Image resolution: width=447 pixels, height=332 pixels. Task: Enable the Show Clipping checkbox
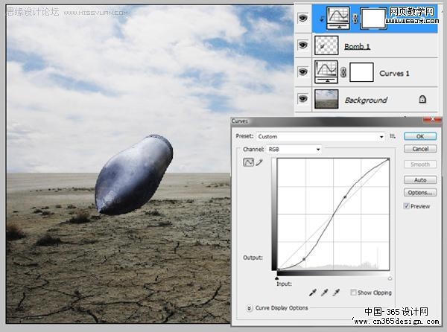353,293
